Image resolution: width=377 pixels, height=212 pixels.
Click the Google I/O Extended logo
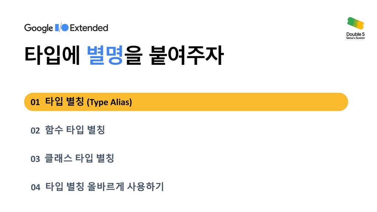click(66, 28)
